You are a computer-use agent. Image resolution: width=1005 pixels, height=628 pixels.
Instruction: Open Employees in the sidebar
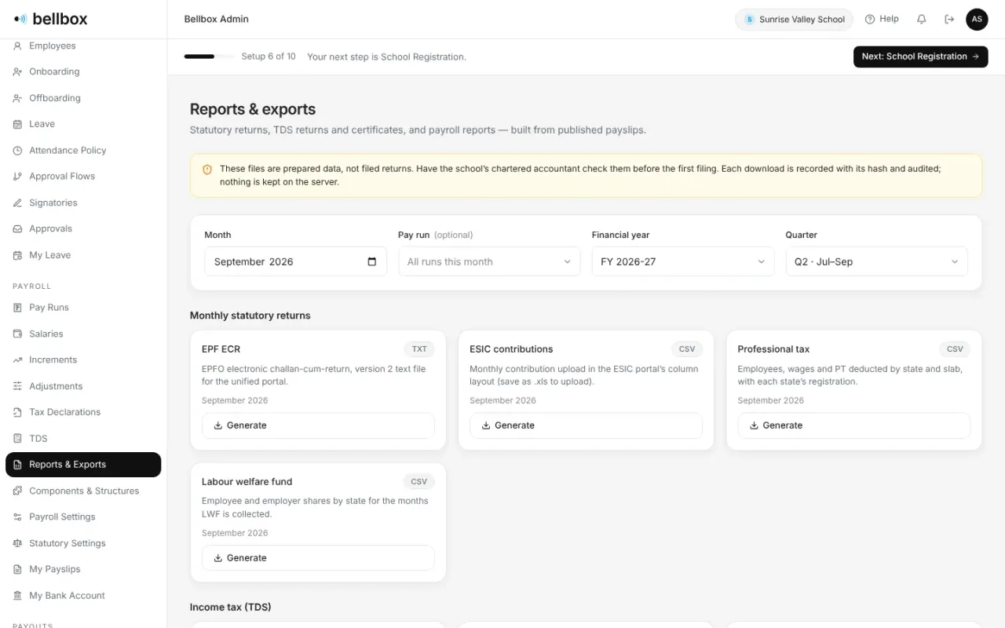coord(83,46)
